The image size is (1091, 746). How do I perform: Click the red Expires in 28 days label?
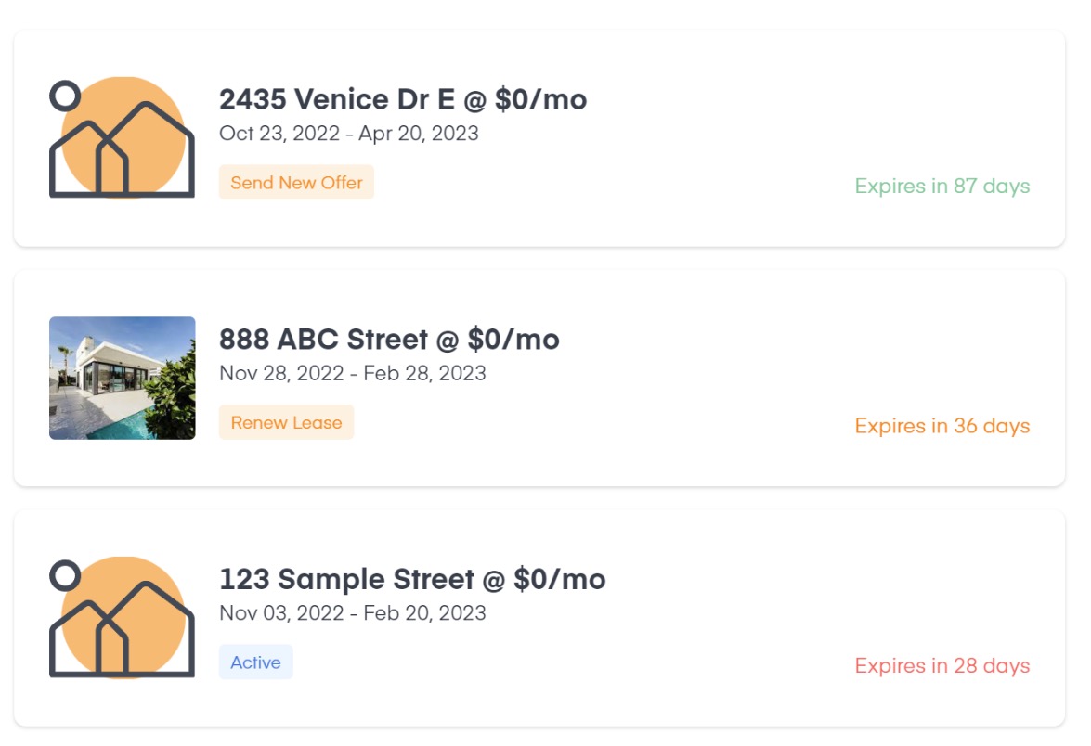[x=942, y=666]
